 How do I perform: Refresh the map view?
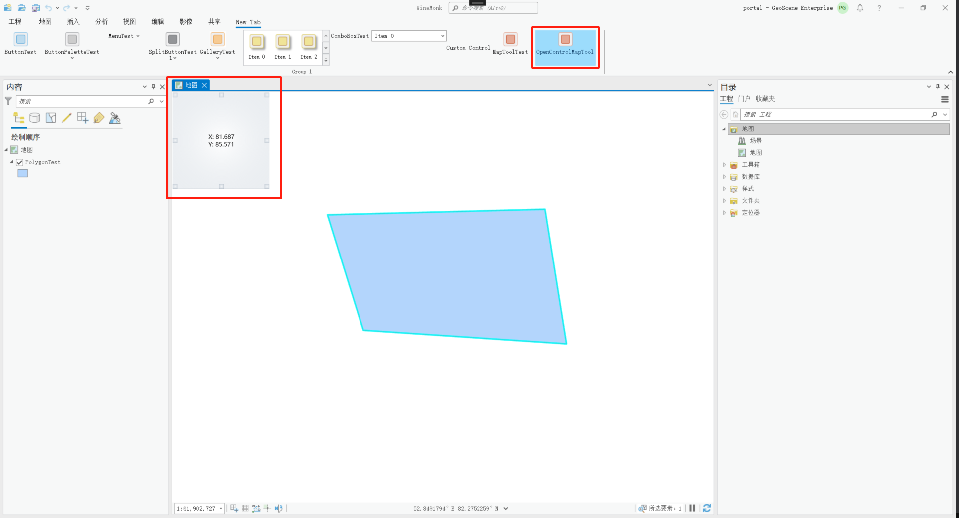tap(706, 508)
